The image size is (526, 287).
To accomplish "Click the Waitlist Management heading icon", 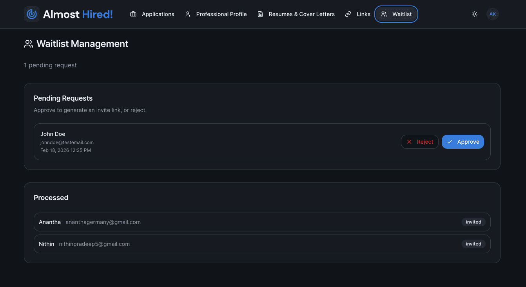I will (x=29, y=44).
